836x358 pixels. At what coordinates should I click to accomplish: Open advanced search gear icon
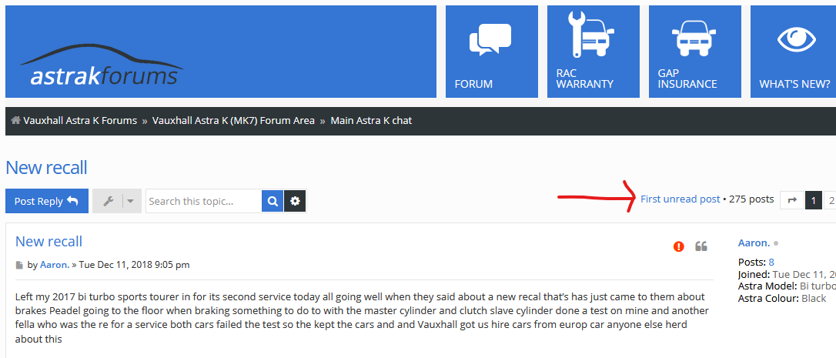tap(295, 201)
